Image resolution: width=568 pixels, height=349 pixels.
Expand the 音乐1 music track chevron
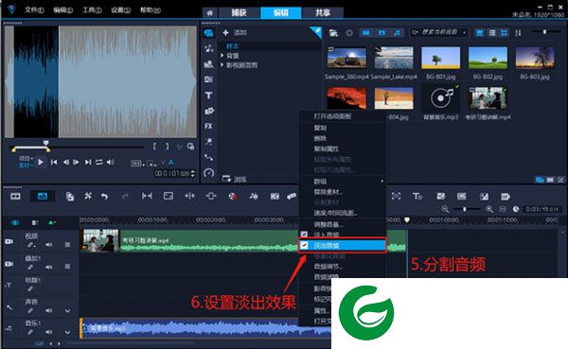[x=68, y=332]
